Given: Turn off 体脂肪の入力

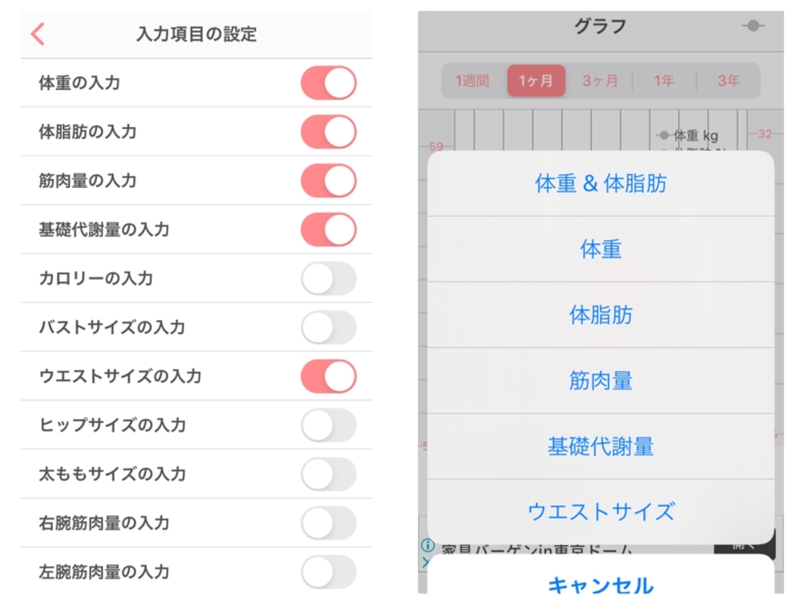Looking at the screenshot, I should click(x=328, y=131).
